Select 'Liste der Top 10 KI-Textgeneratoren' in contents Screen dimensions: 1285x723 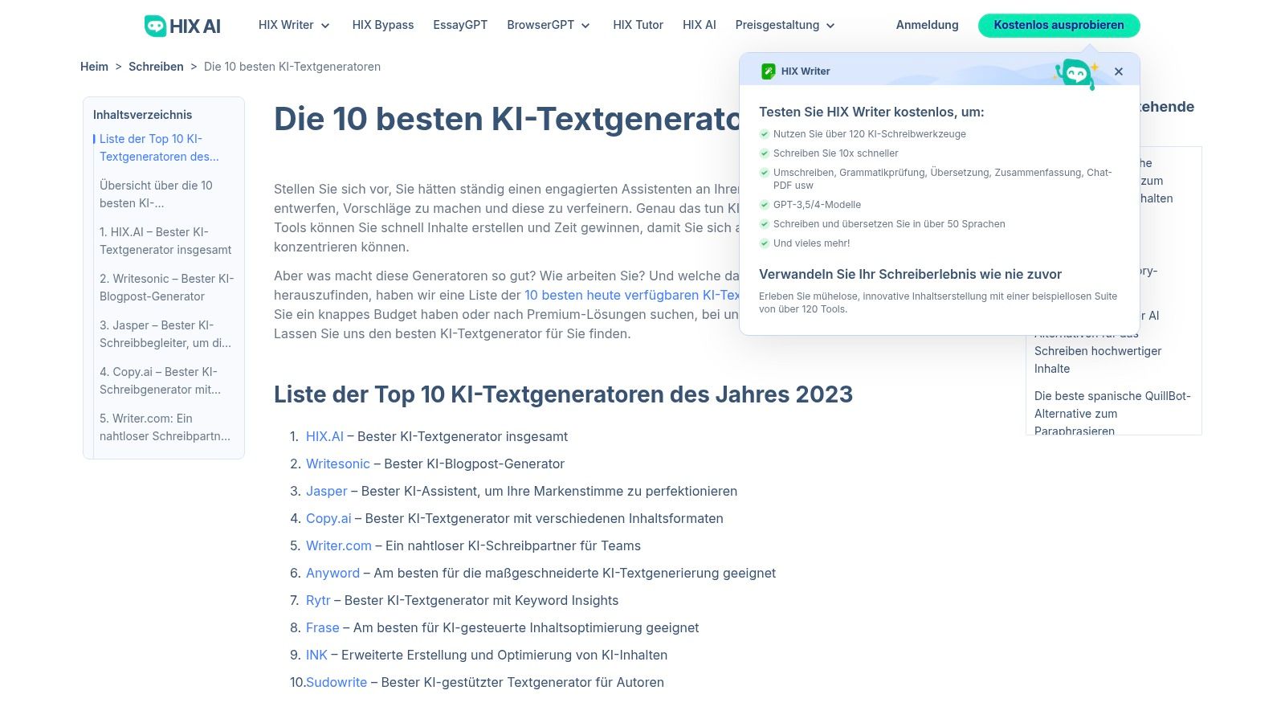[159, 148]
